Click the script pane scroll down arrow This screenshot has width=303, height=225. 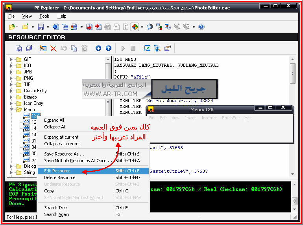point(292,174)
